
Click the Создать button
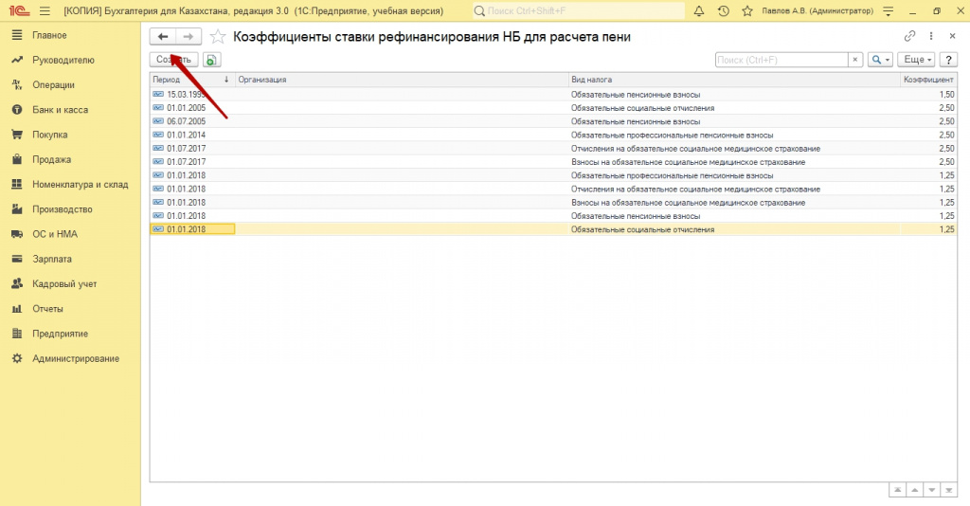pyautogui.click(x=174, y=60)
